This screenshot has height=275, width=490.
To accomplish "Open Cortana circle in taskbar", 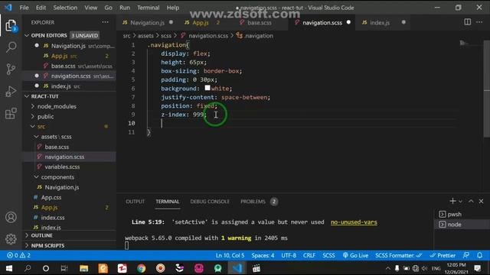I will pyautogui.click(x=46, y=268).
